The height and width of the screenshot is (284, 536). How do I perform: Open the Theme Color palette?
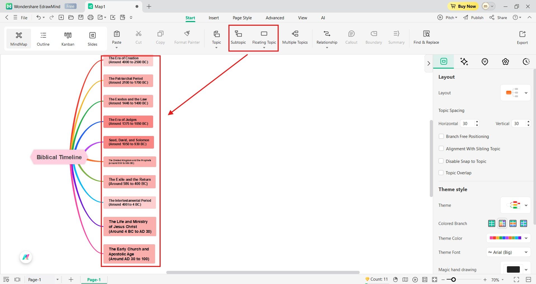[x=508, y=238]
